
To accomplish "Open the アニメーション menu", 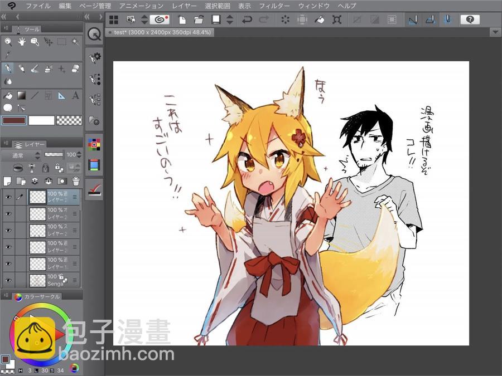I will 141,6.
